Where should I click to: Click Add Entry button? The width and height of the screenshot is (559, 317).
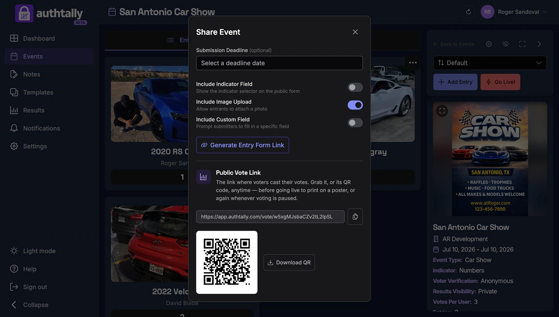pos(455,82)
